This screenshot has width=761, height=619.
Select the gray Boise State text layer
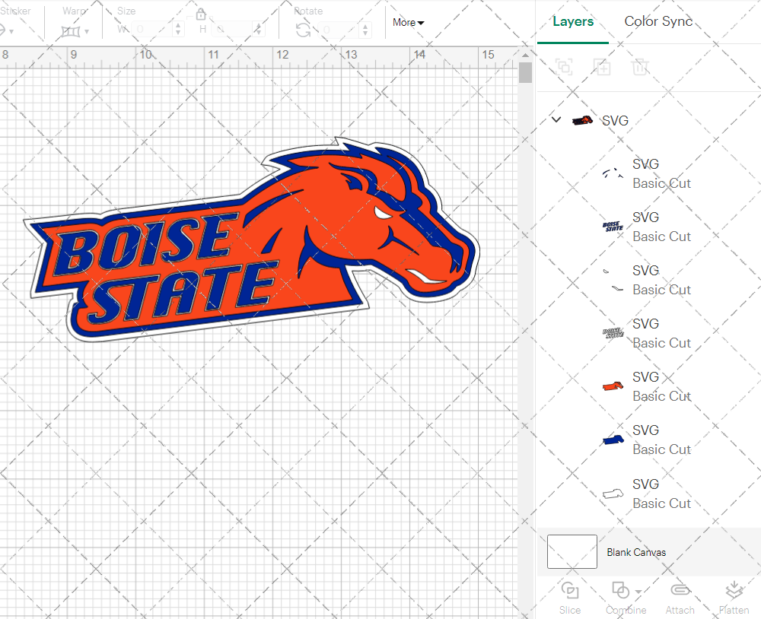(x=613, y=333)
